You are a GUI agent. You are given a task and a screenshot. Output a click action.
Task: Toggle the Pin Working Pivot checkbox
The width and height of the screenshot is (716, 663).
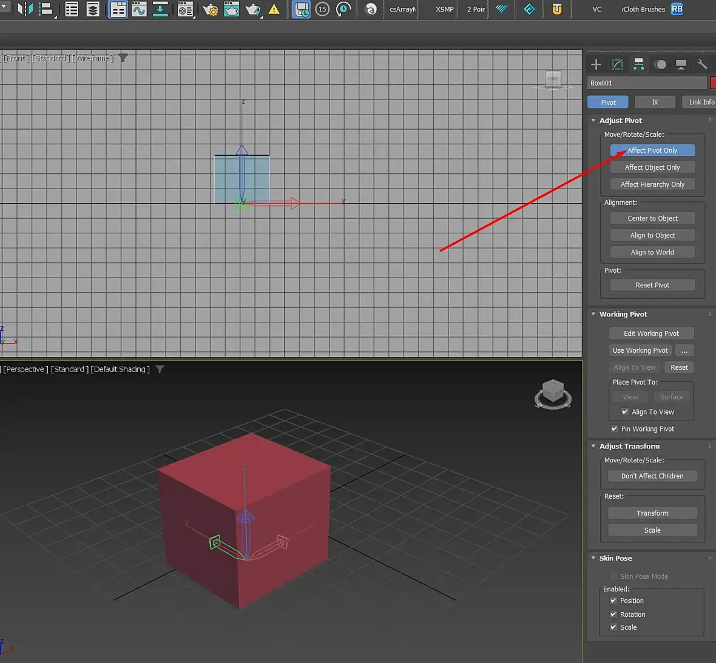coord(614,428)
